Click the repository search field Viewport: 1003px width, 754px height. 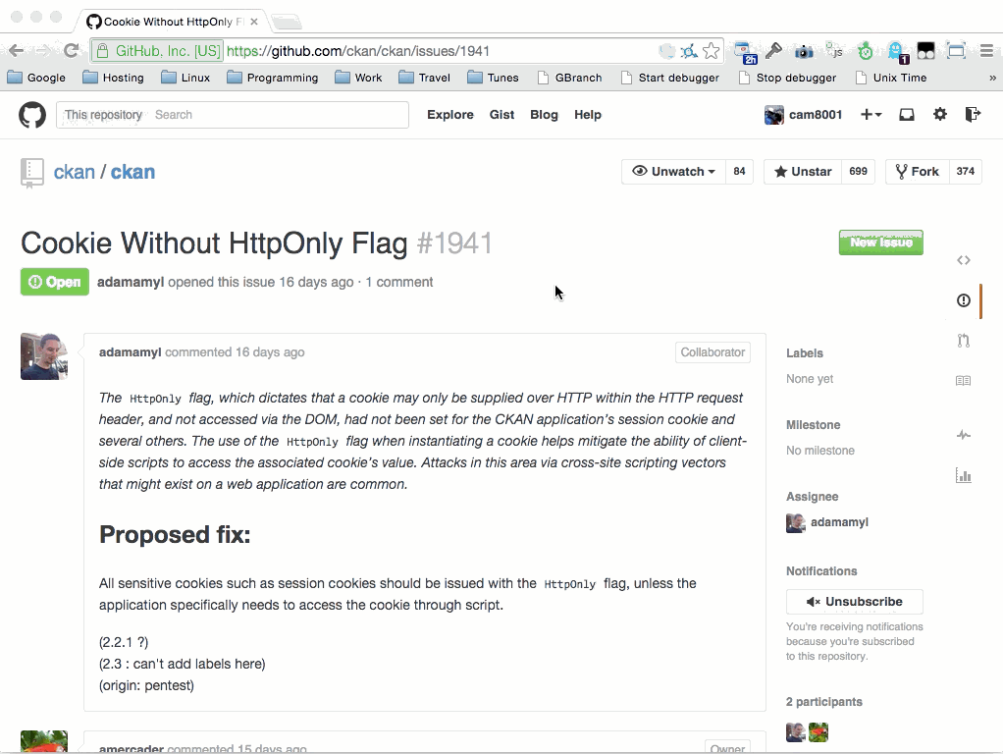[233, 115]
